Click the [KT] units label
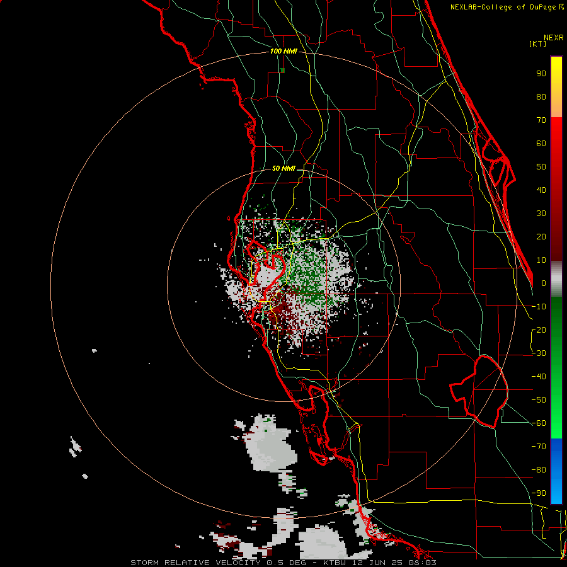 tap(538, 43)
